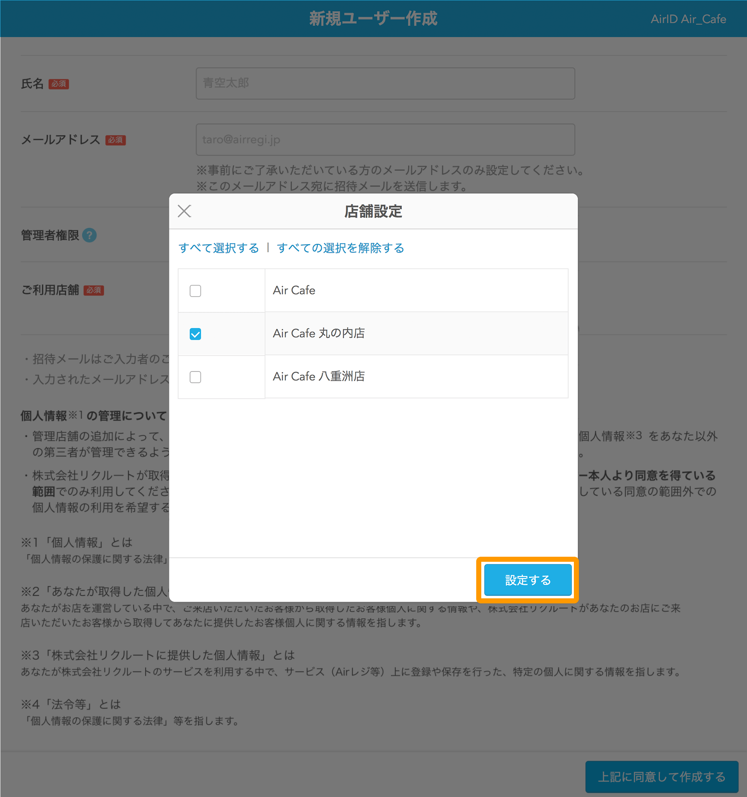Click the ご利用店舗 label
Image resolution: width=747 pixels, height=797 pixels.
coord(50,290)
